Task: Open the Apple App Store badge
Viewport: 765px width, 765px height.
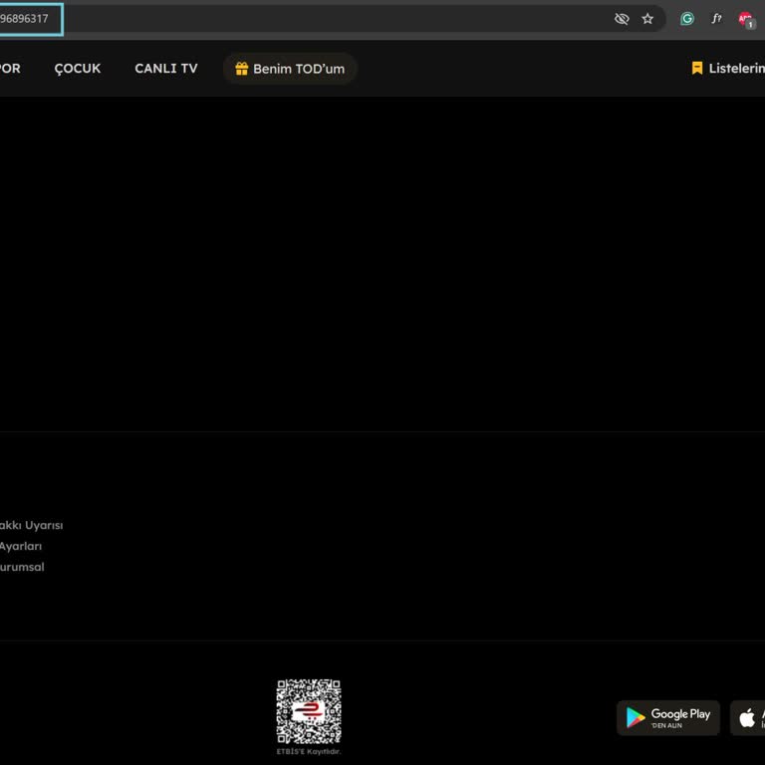Action: (749, 717)
